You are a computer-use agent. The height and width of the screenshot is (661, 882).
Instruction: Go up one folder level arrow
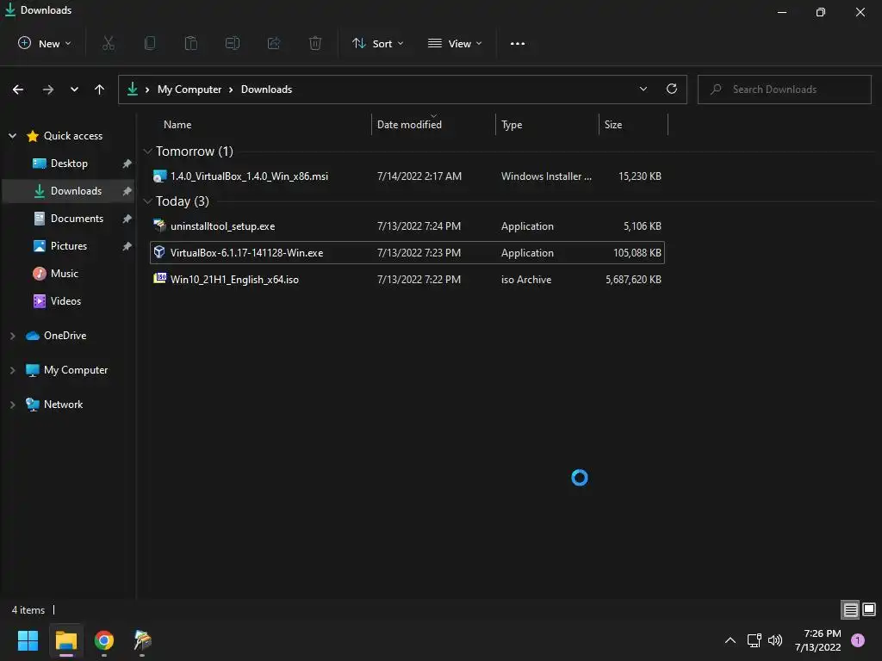coord(100,90)
